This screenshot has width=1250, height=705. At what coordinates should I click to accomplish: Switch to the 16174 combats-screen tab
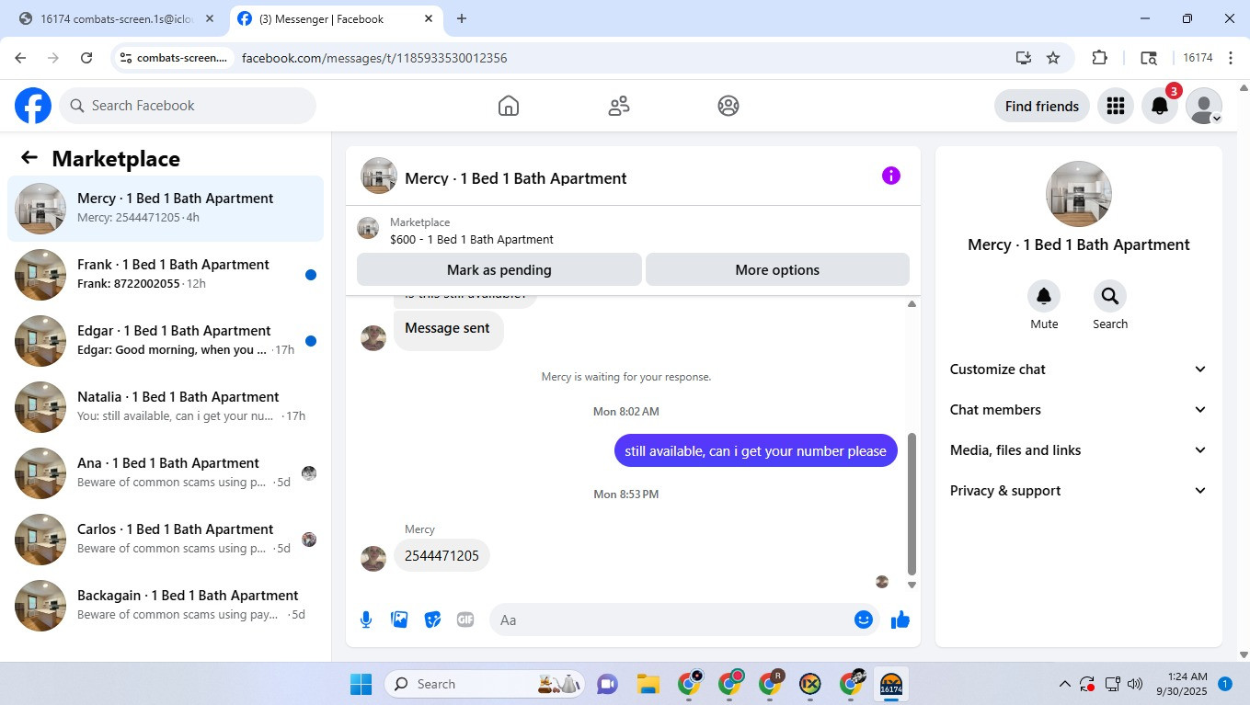tap(119, 18)
